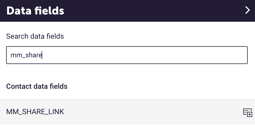Click the dark Data fields header bar
255x128 pixels.
click(127, 11)
